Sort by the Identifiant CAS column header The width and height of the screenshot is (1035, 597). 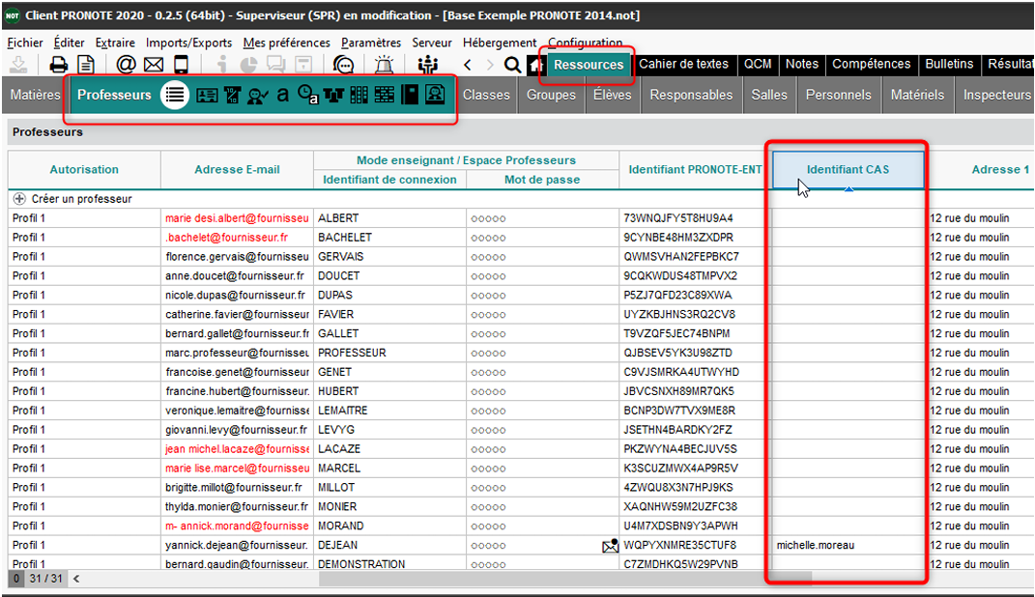coord(848,169)
